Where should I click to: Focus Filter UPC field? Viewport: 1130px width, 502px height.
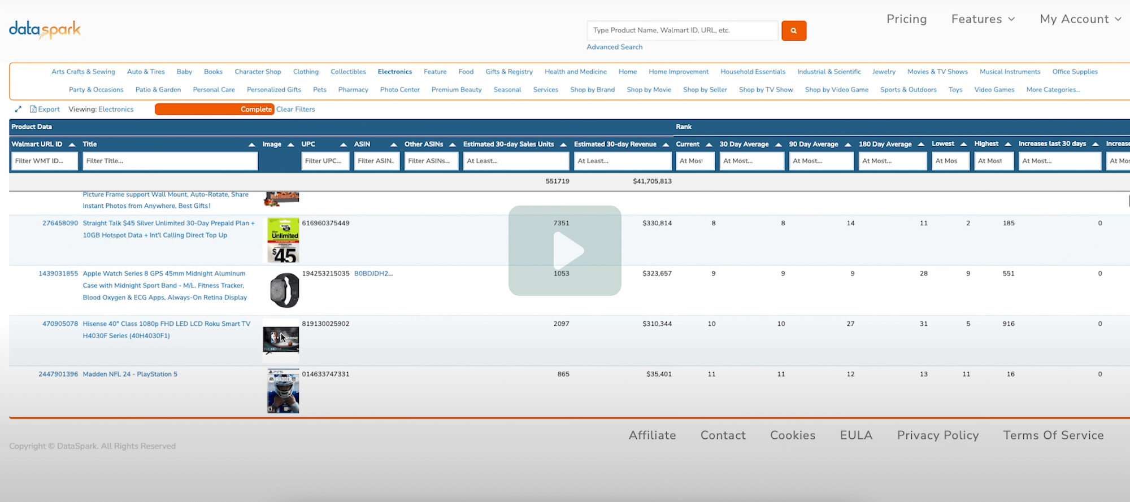325,161
